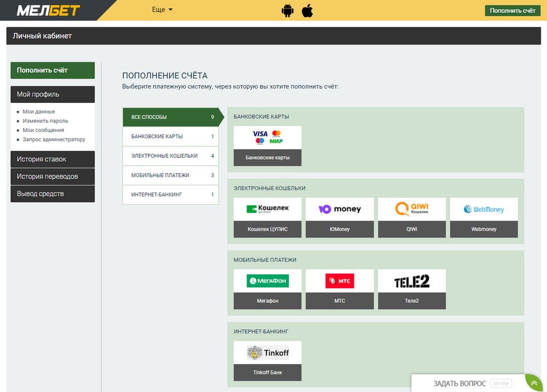Open the Вывод средств section
The width and height of the screenshot is (547, 392).
coord(52,194)
